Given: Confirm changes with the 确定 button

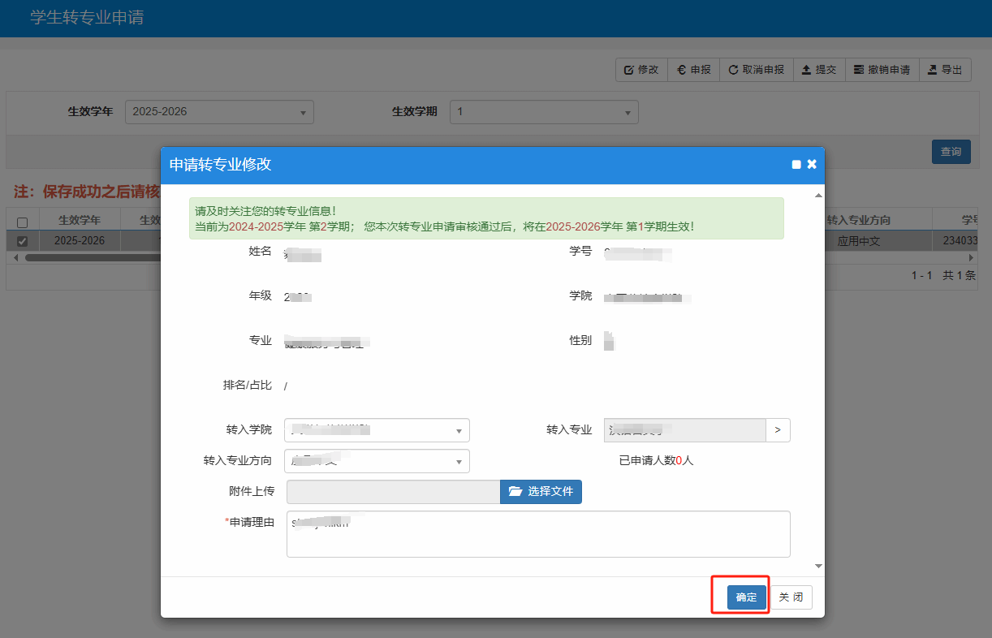Looking at the screenshot, I should (x=746, y=597).
